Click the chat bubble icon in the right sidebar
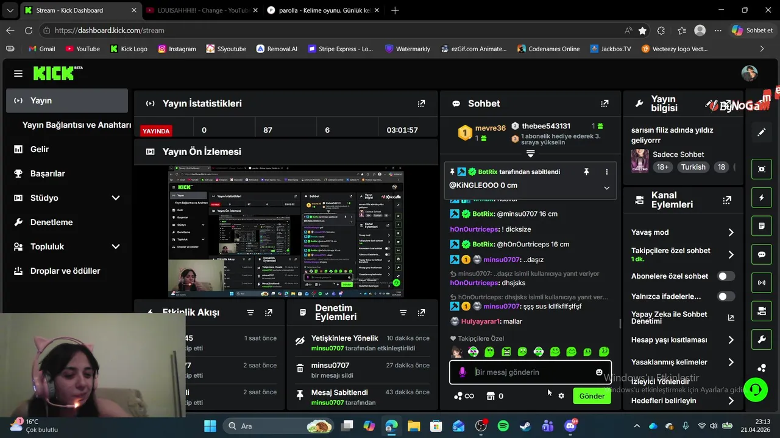The width and height of the screenshot is (780, 438). click(762, 254)
